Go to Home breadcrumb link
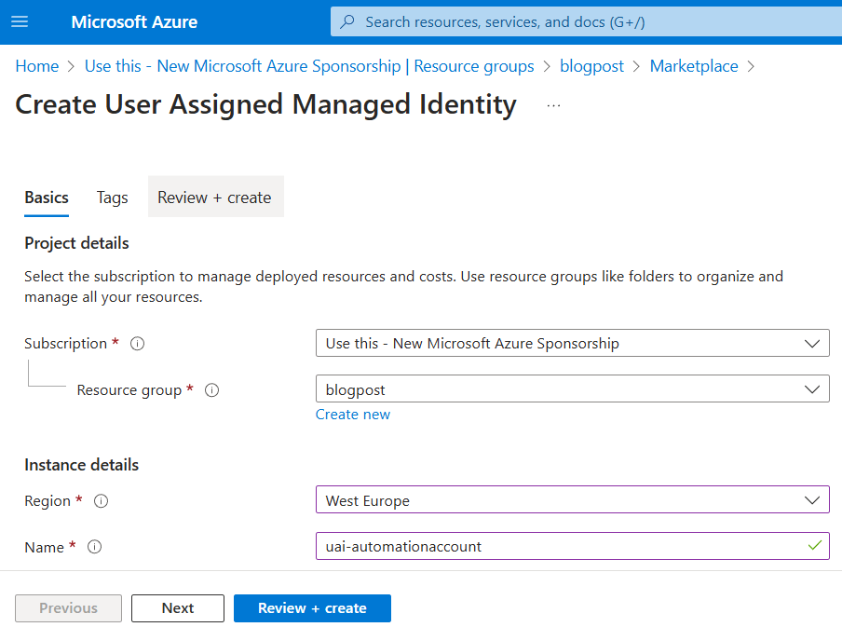The width and height of the screenshot is (842, 627). coord(36,66)
